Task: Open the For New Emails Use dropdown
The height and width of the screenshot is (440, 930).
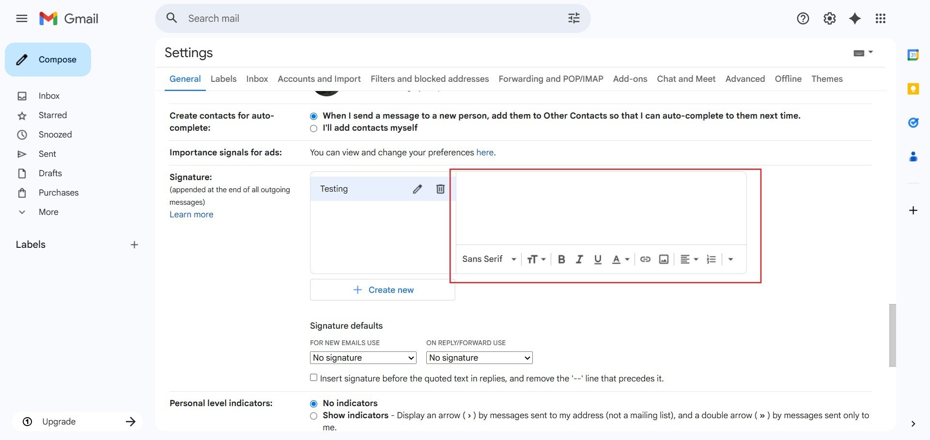Action: point(363,358)
